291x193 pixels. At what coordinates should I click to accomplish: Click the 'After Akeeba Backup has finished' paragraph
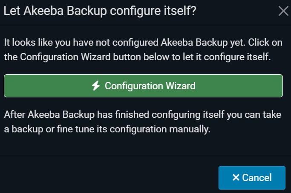(x=143, y=122)
